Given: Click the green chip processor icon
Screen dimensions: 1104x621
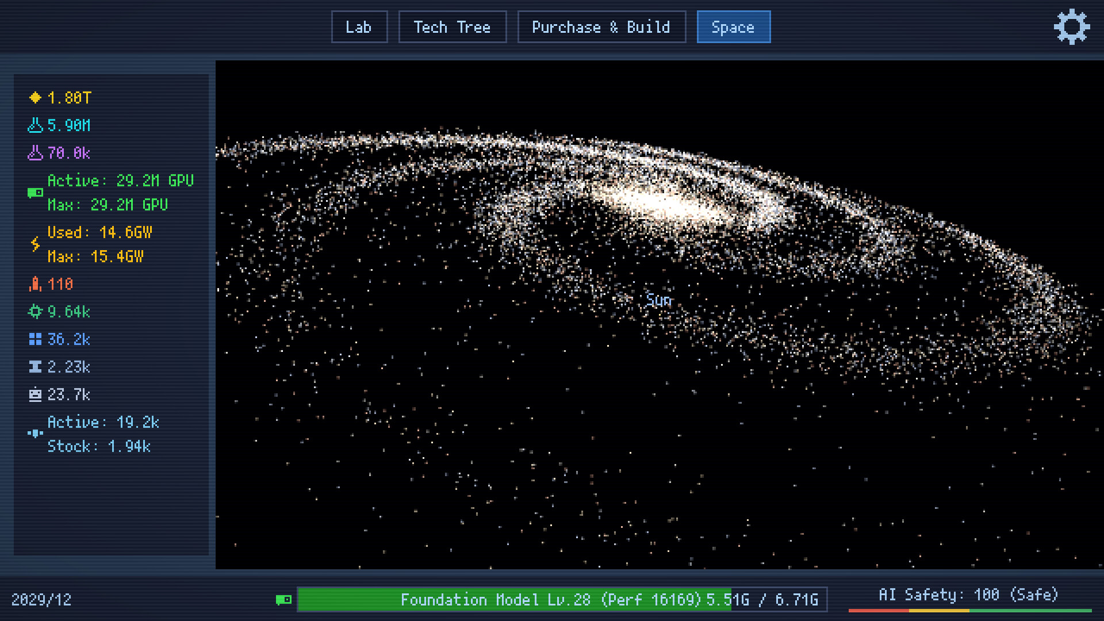Looking at the screenshot, I should 35,312.
